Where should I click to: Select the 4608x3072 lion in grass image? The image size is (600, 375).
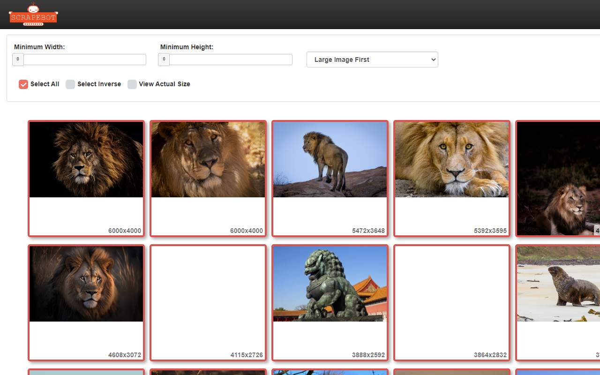[86, 284]
